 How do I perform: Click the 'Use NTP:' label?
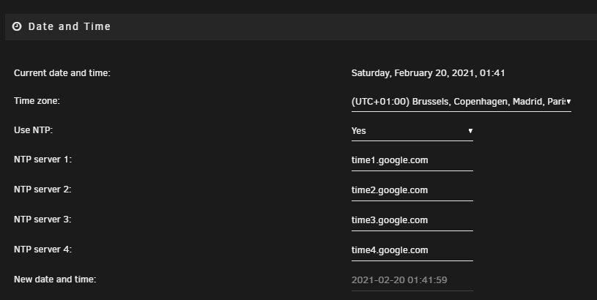[33, 130]
